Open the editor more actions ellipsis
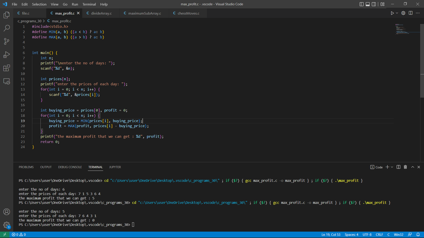Image resolution: width=424 pixels, height=238 pixels. coord(418,13)
